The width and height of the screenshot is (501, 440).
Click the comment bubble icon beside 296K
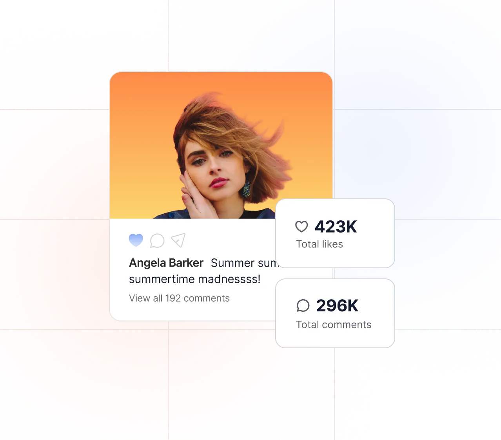pyautogui.click(x=303, y=305)
